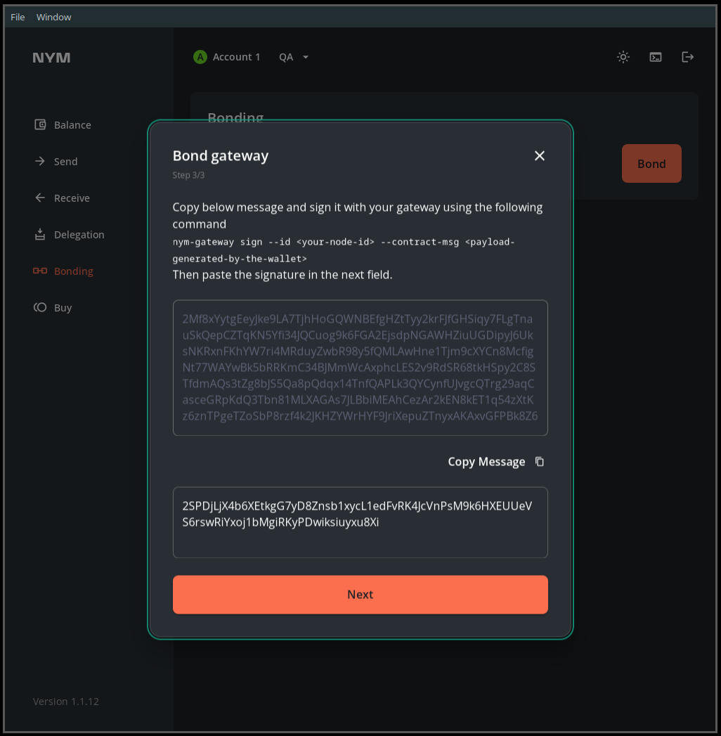The image size is (721, 736).
Task: Open the Account 1 selector
Action: (x=227, y=58)
